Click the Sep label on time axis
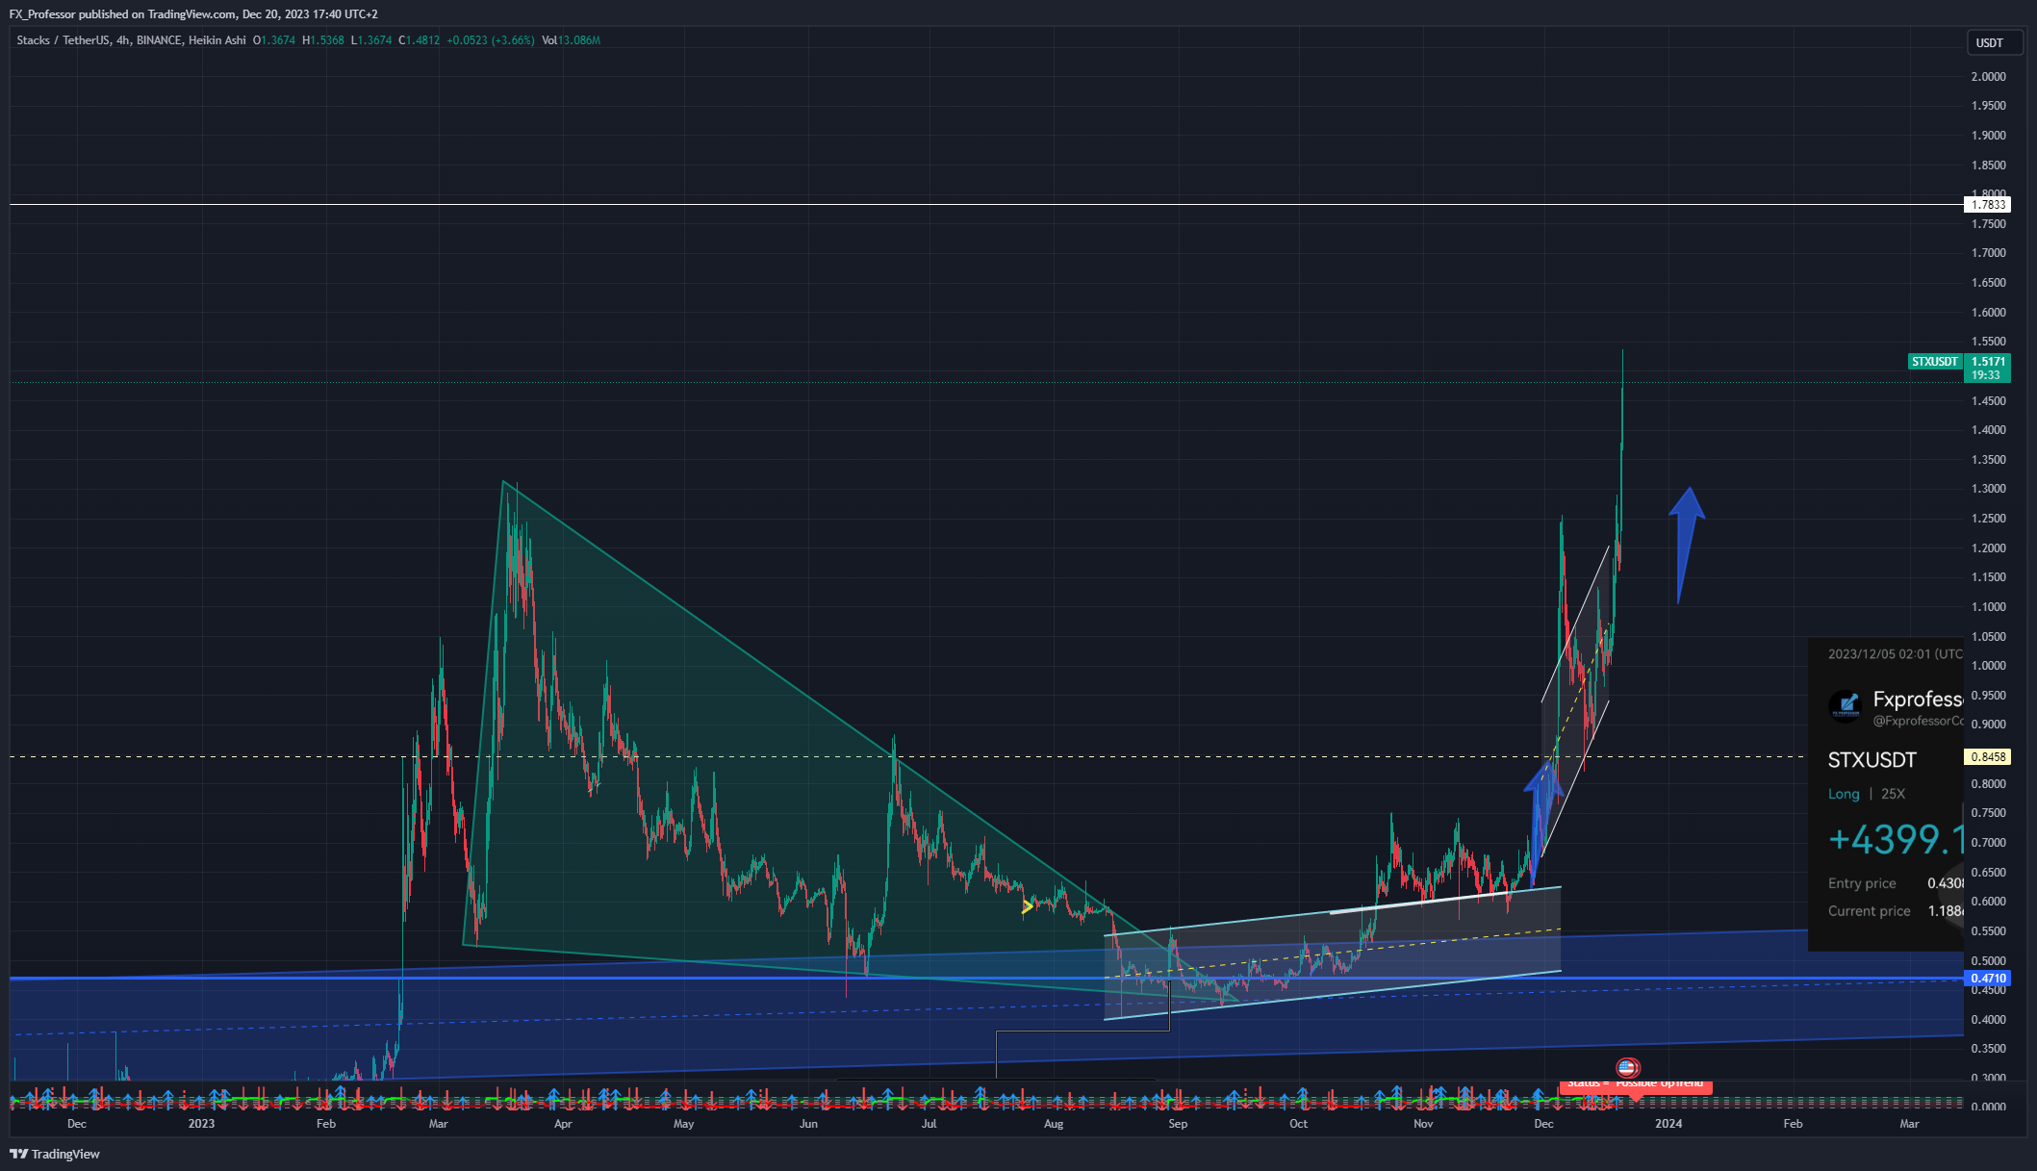The width and height of the screenshot is (2037, 1171). pos(1178,1124)
